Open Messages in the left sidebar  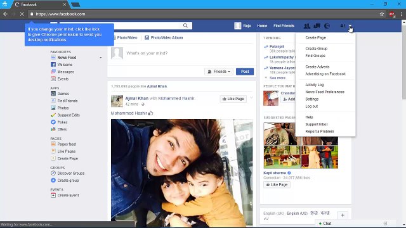click(65, 72)
